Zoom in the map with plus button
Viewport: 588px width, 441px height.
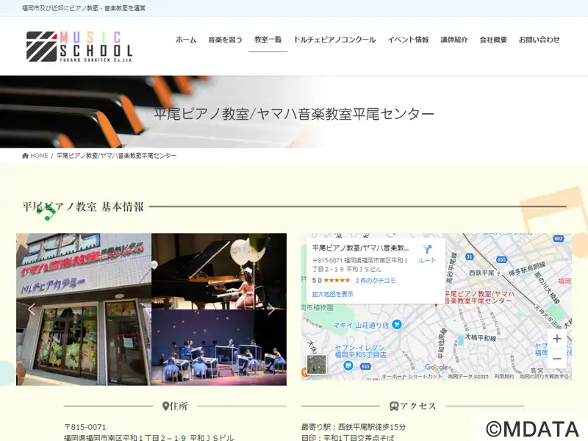tap(557, 339)
